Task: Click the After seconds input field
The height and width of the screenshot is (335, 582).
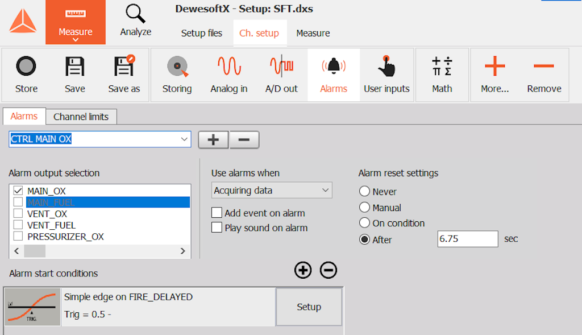Action: [468, 239]
